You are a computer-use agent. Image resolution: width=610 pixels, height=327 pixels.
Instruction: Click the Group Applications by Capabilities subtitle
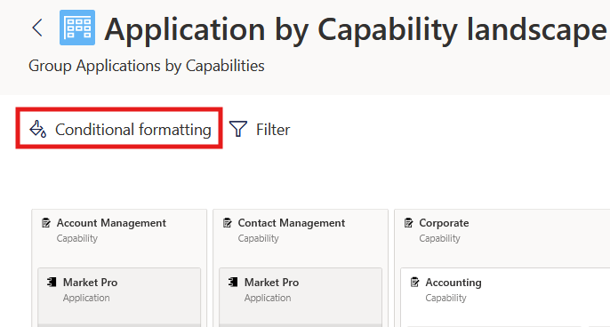pyautogui.click(x=147, y=66)
